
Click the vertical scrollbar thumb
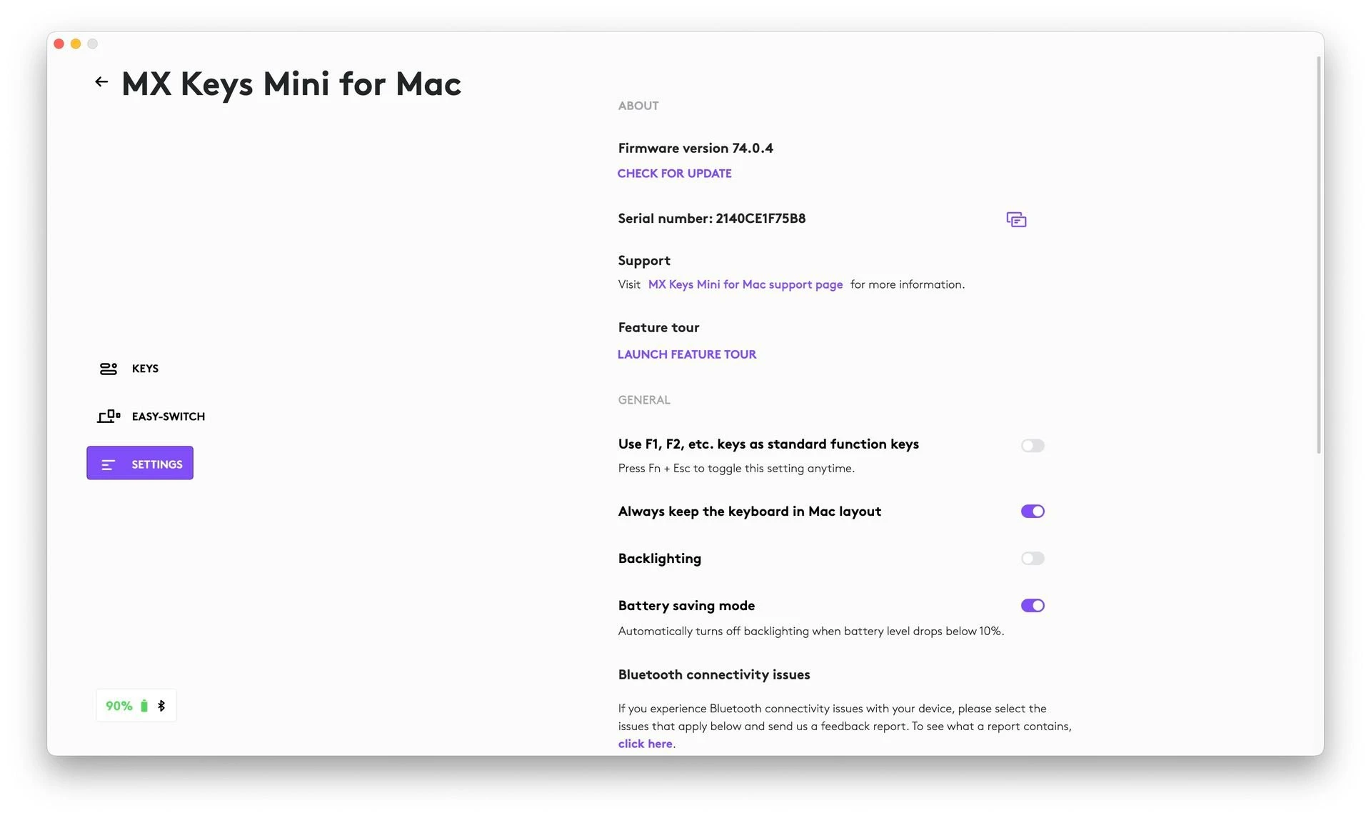pos(1319,255)
